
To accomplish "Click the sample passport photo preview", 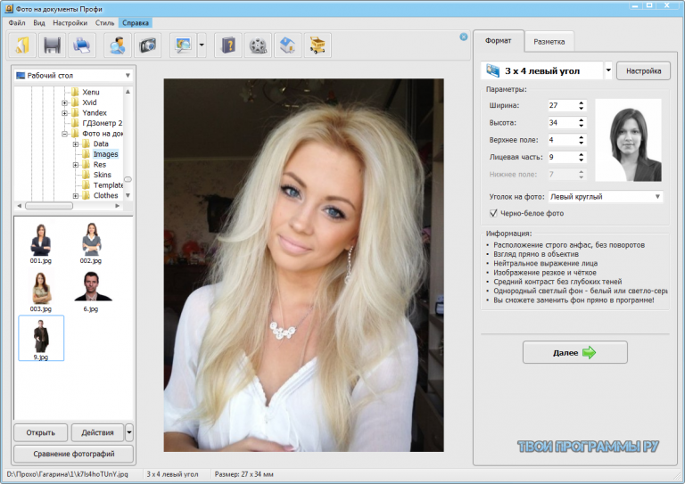I will (628, 140).
